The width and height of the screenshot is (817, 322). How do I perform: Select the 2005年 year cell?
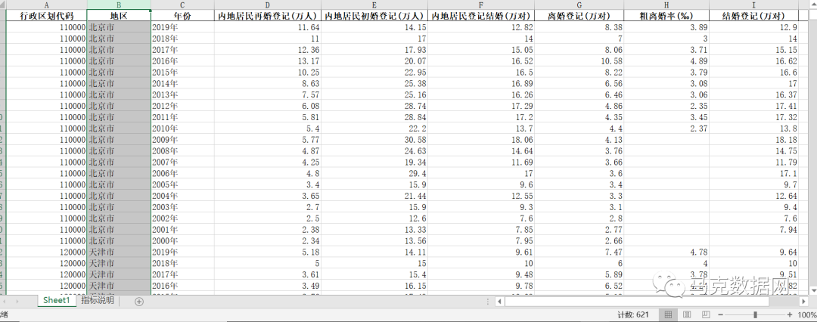[x=182, y=184]
